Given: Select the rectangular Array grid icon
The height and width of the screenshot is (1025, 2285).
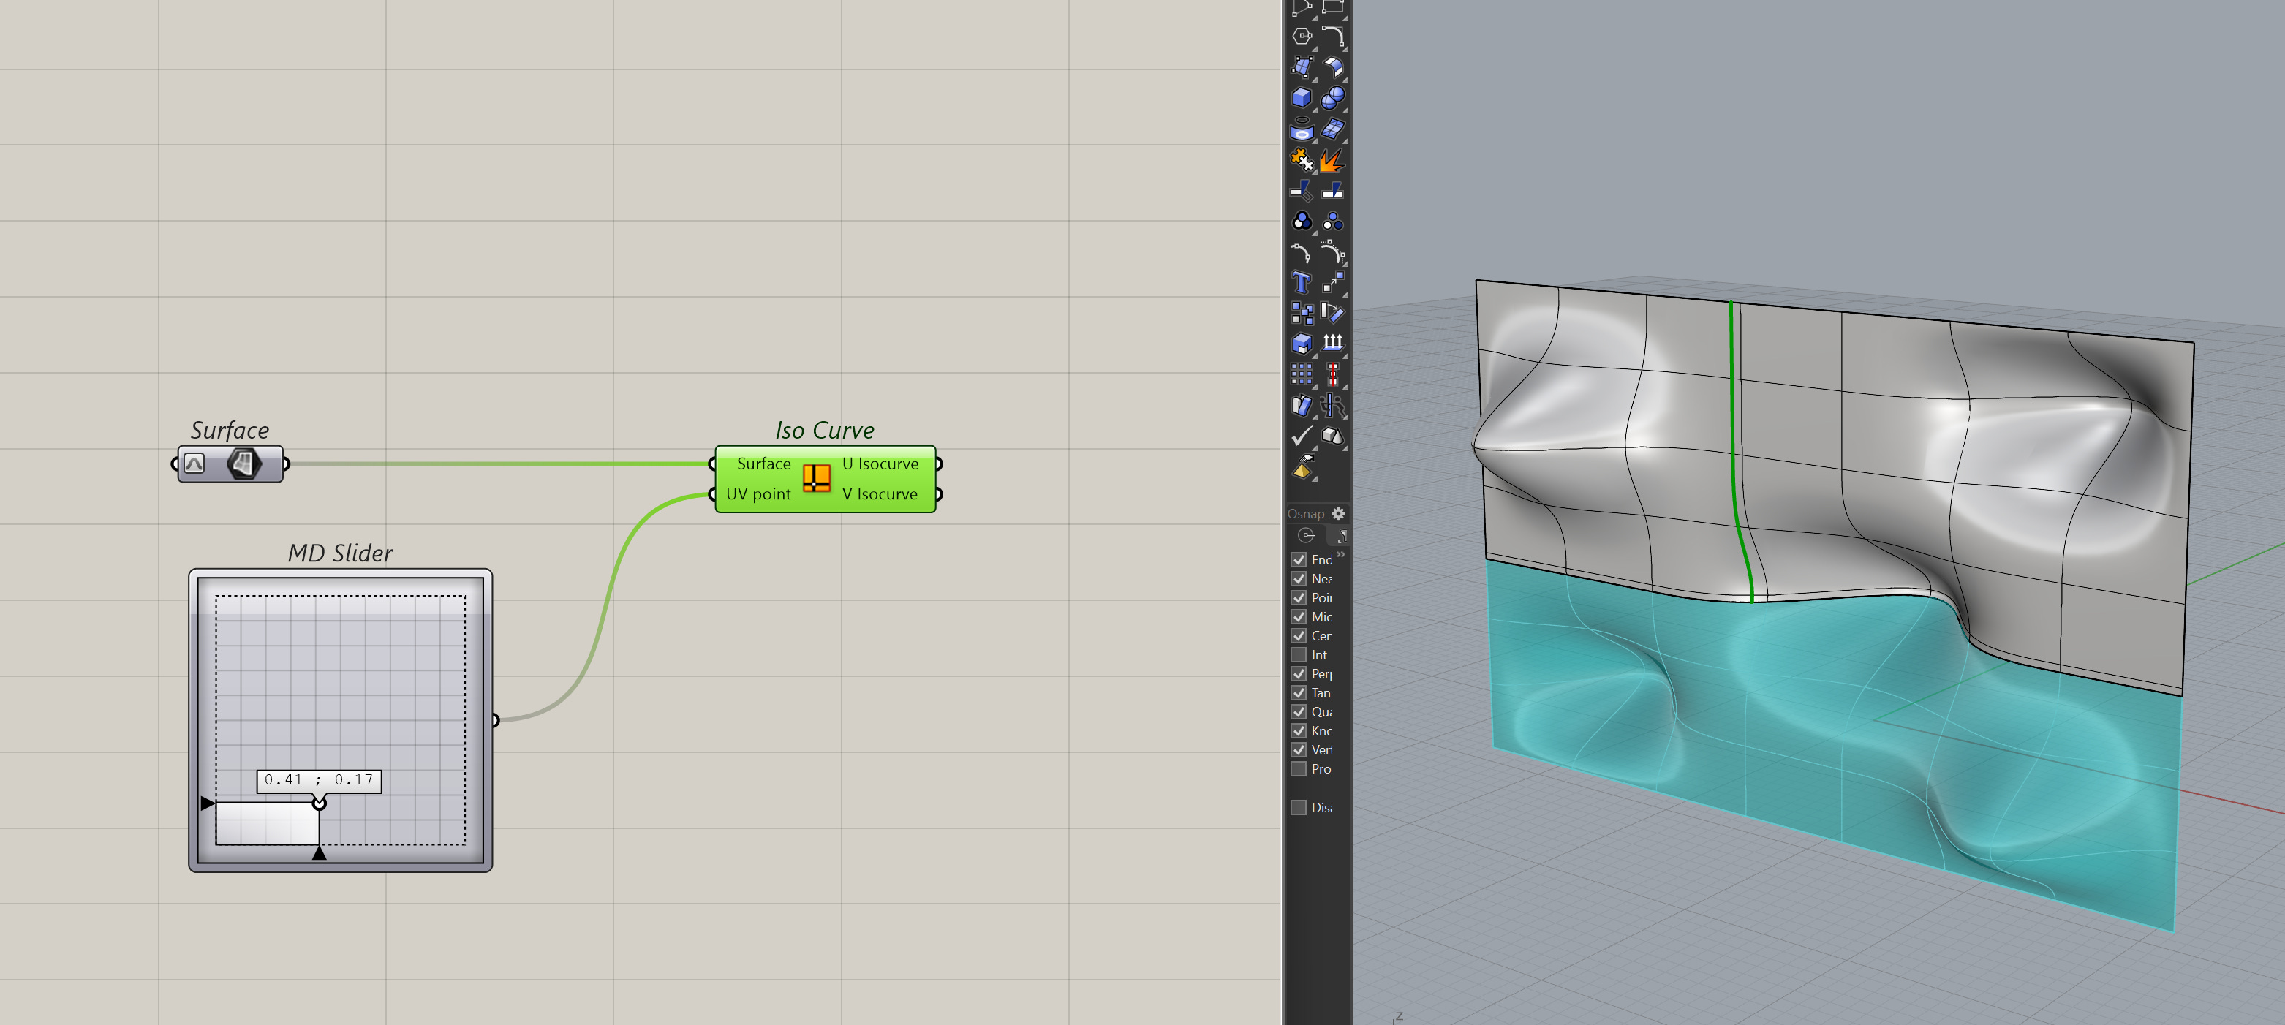Looking at the screenshot, I should coord(1302,374).
